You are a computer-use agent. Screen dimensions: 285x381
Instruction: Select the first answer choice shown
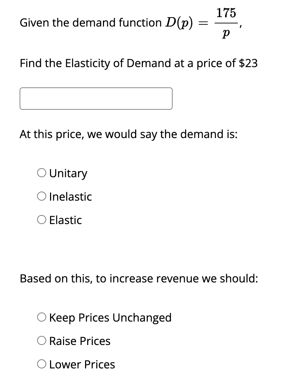[42, 172]
